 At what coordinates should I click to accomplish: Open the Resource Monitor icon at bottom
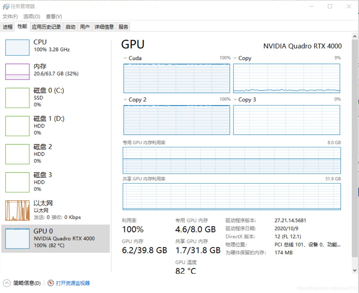(x=51, y=283)
